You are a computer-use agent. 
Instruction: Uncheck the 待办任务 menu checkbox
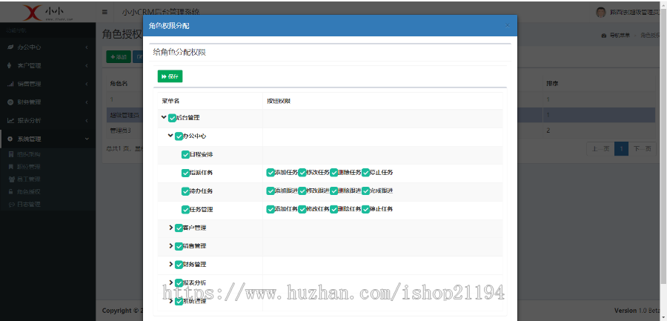pyautogui.click(x=185, y=191)
